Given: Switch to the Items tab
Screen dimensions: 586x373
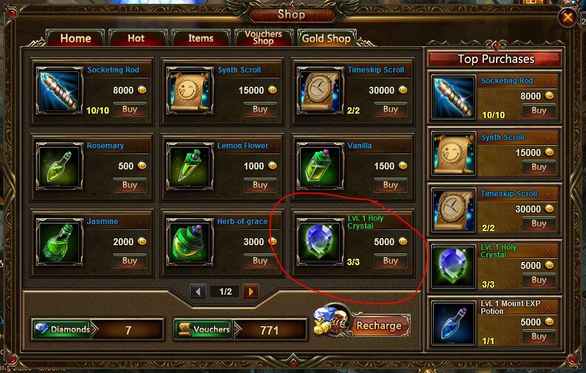Looking at the screenshot, I should [200, 38].
